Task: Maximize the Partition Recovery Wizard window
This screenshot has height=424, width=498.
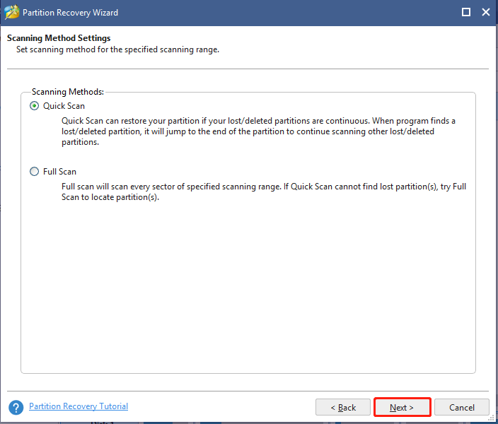Action: 466,12
